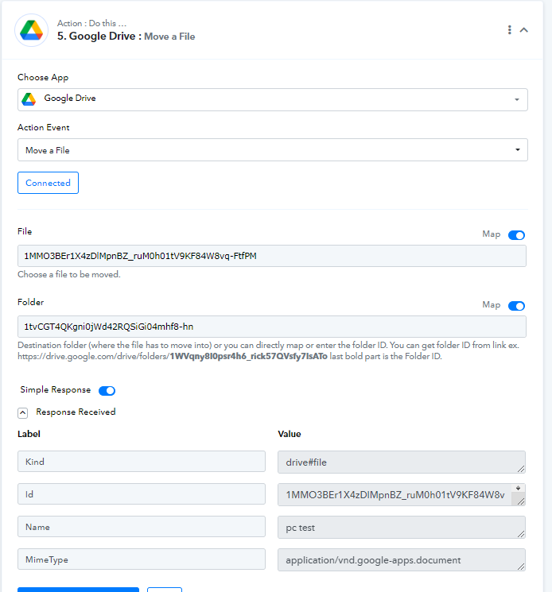The height and width of the screenshot is (592, 552).
Task: Click the Connected button
Action: click(48, 183)
